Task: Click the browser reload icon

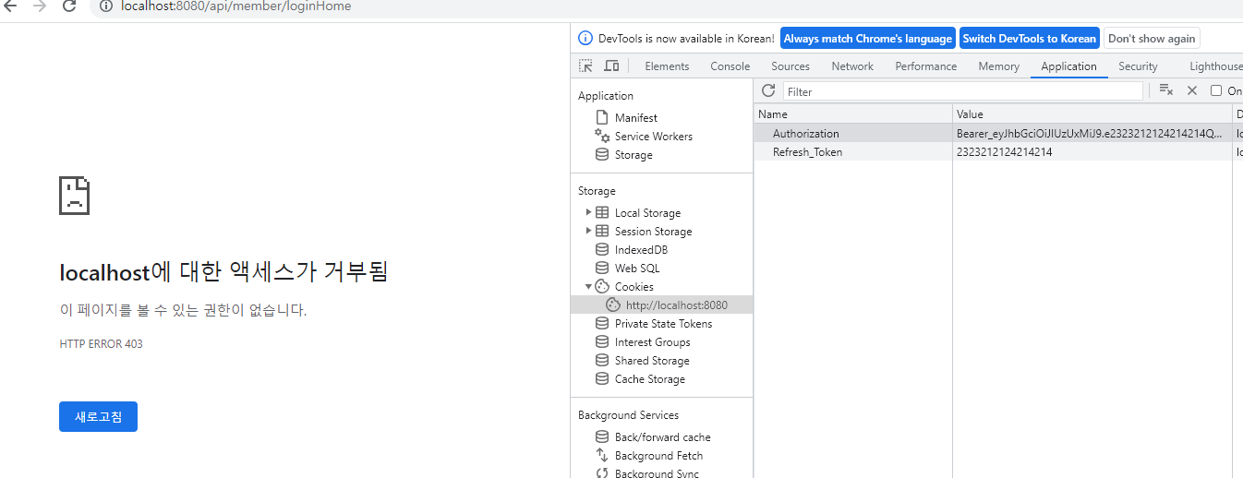Action: tap(69, 6)
